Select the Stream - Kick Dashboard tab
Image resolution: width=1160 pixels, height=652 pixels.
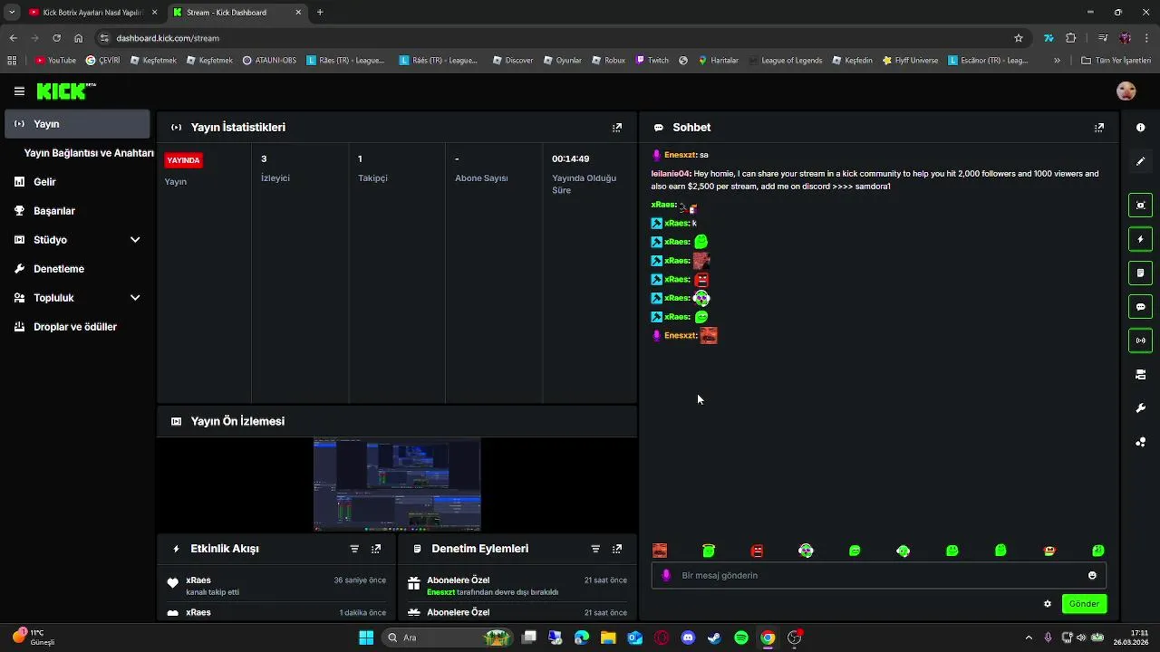pyautogui.click(x=236, y=12)
